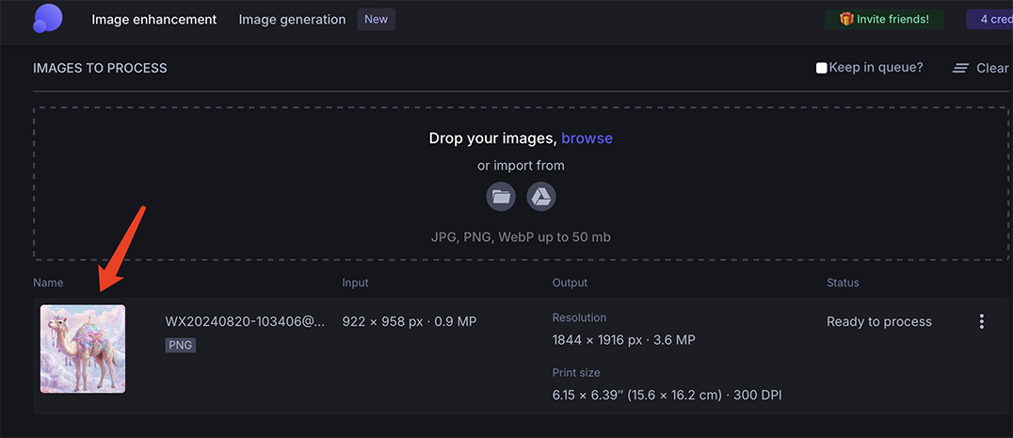This screenshot has height=438, width=1013.
Task: Click the Ready to process status
Action: (878, 322)
